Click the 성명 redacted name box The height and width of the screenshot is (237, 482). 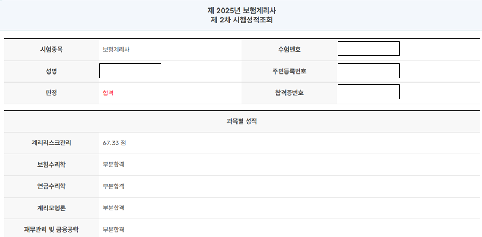tap(130, 71)
